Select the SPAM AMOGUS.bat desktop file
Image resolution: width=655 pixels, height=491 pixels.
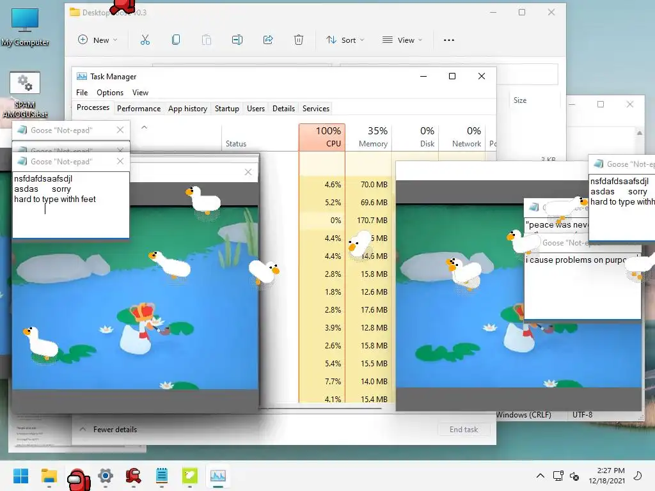click(x=25, y=95)
